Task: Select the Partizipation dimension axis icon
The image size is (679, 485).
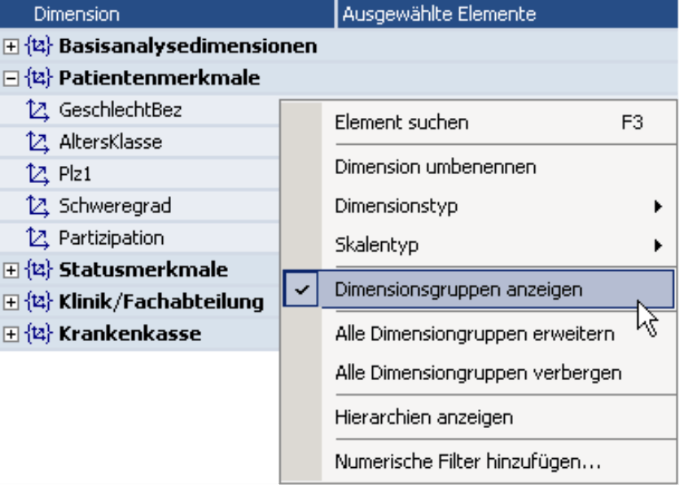Action: click(x=37, y=238)
